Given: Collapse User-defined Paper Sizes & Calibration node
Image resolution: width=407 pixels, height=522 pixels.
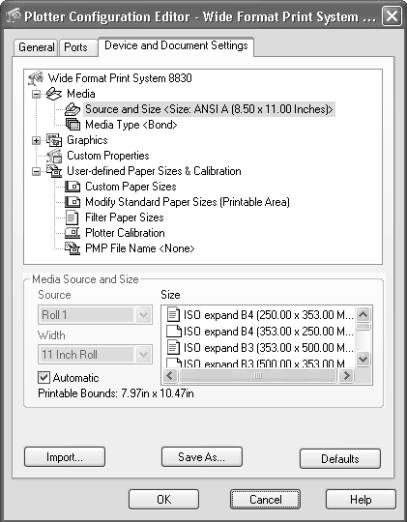Looking at the screenshot, I should click(36, 171).
